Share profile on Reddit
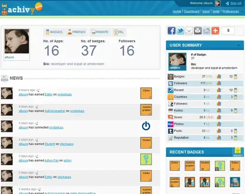The width and height of the screenshot is (245, 194). click(206, 30)
